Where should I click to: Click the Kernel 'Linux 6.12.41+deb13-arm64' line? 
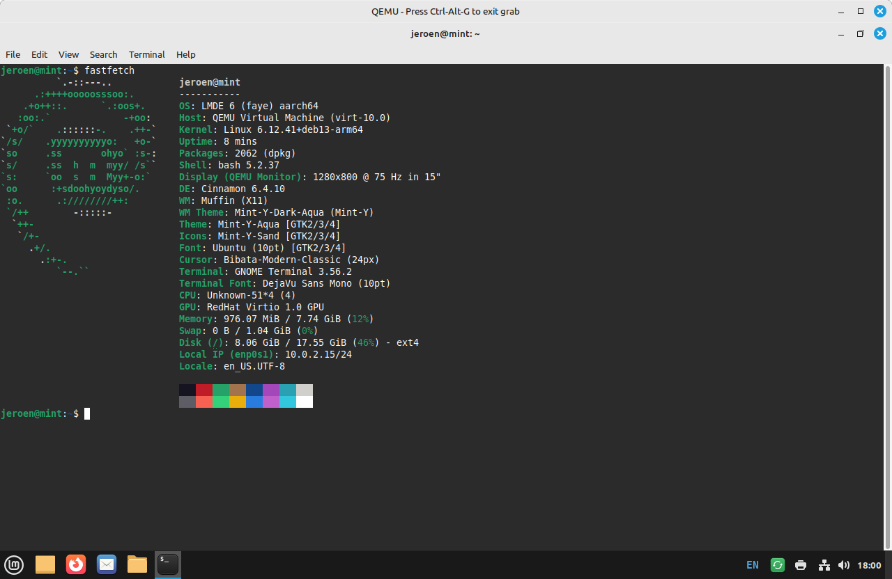click(x=271, y=129)
